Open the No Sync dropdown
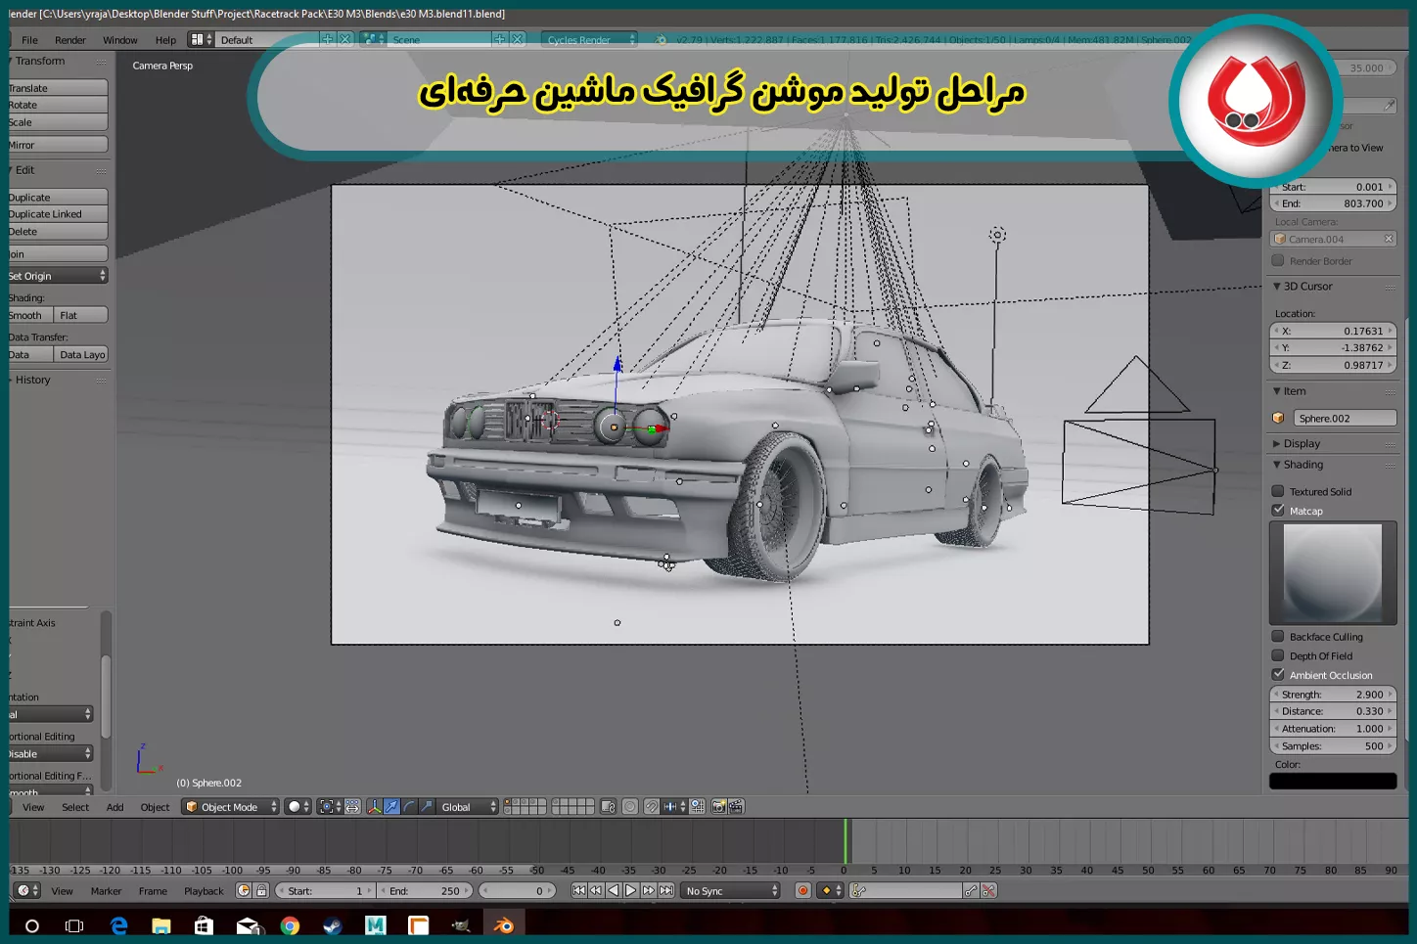 728,890
